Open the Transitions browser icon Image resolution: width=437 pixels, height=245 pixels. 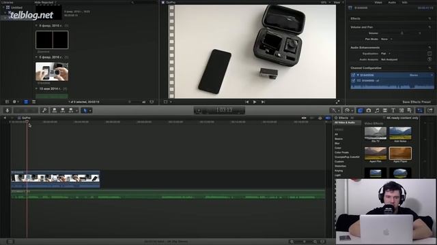pyautogui.click(x=385, y=110)
